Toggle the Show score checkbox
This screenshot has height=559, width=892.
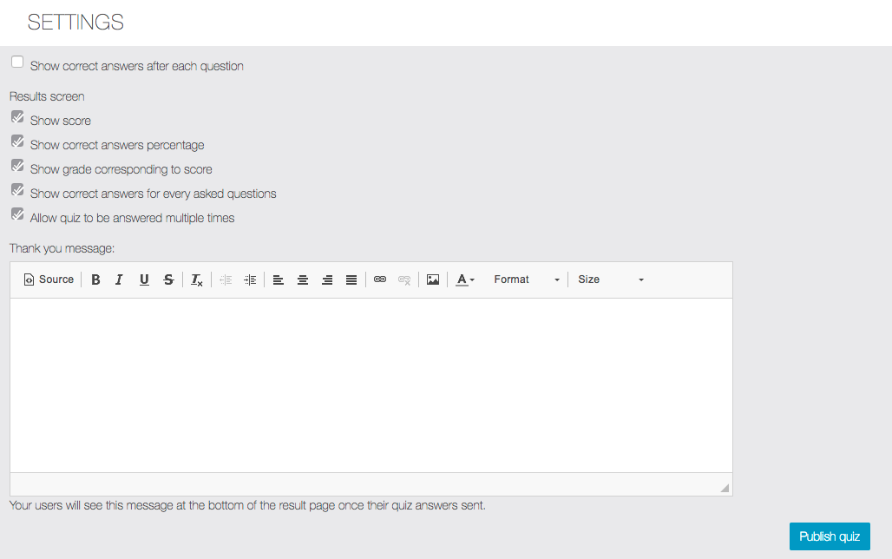click(x=17, y=117)
